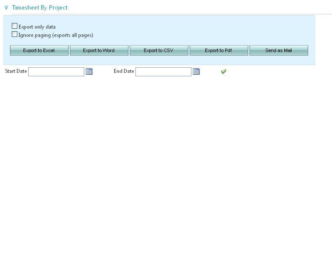Screen dimensions: 332x256
Task: Click the green checkmark apply icon
Action: 224,72
